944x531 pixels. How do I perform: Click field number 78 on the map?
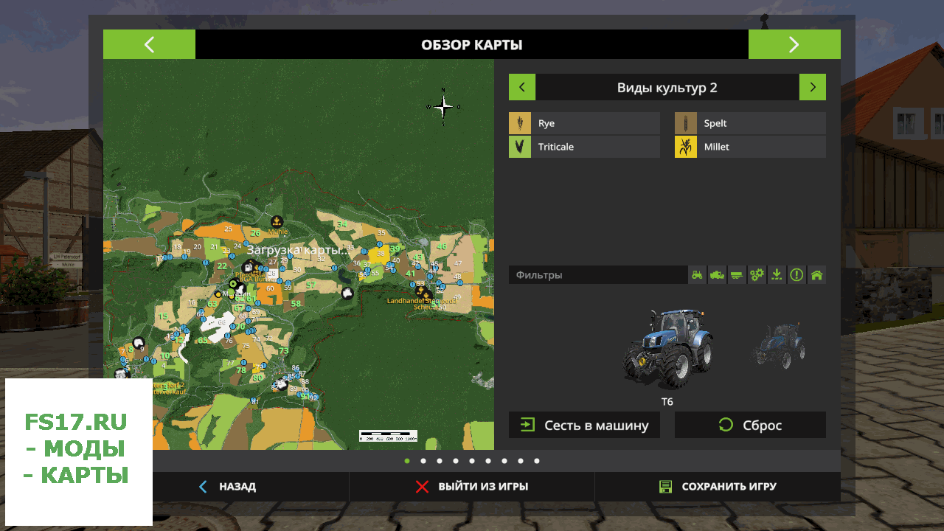coord(241,369)
